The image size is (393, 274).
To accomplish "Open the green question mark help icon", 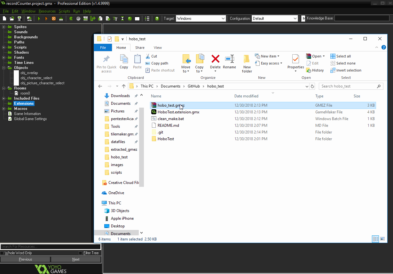I will tap(157, 19).
